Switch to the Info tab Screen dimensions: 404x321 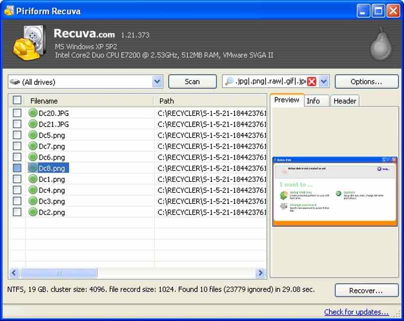click(x=316, y=100)
